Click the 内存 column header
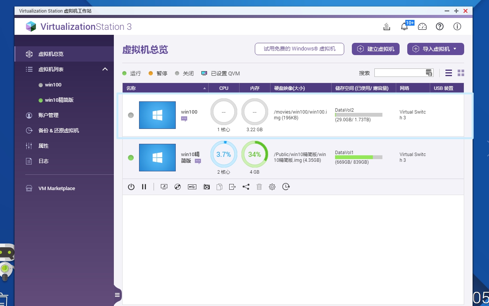This screenshot has width=489, height=306. pyautogui.click(x=255, y=88)
